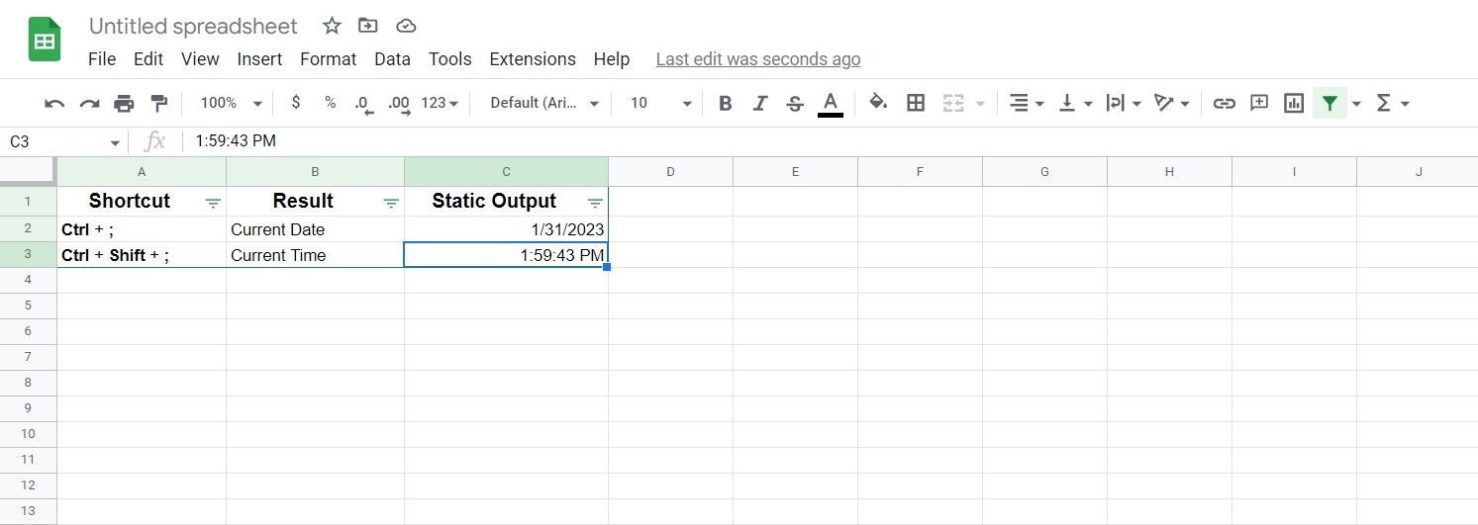Open the zoom level dropdown
The image size is (1478, 525).
pyautogui.click(x=231, y=103)
